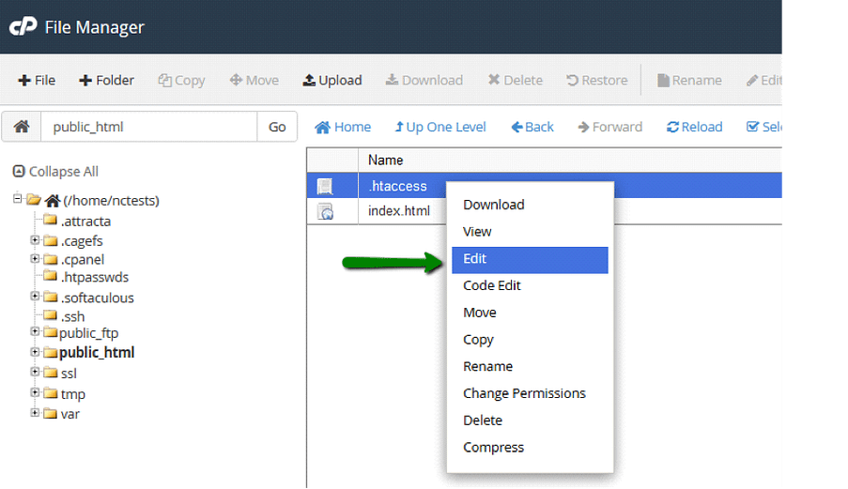Expand the public_html tree folder

(x=35, y=353)
